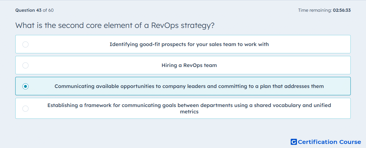Viewport: 366px width, 148px height.
Task: Click the word metrics in last answer
Action: point(189,112)
